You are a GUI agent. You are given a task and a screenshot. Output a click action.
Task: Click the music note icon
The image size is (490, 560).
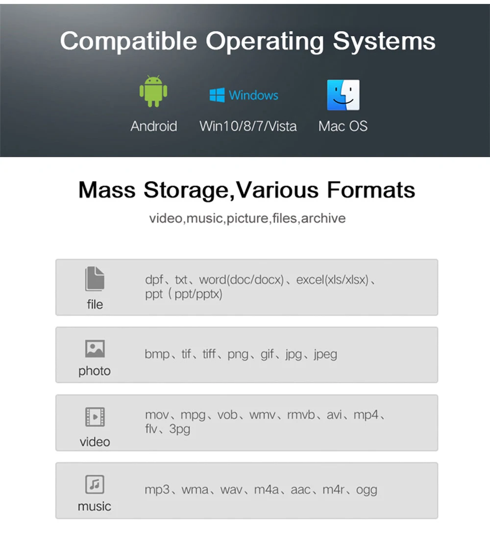click(x=95, y=484)
